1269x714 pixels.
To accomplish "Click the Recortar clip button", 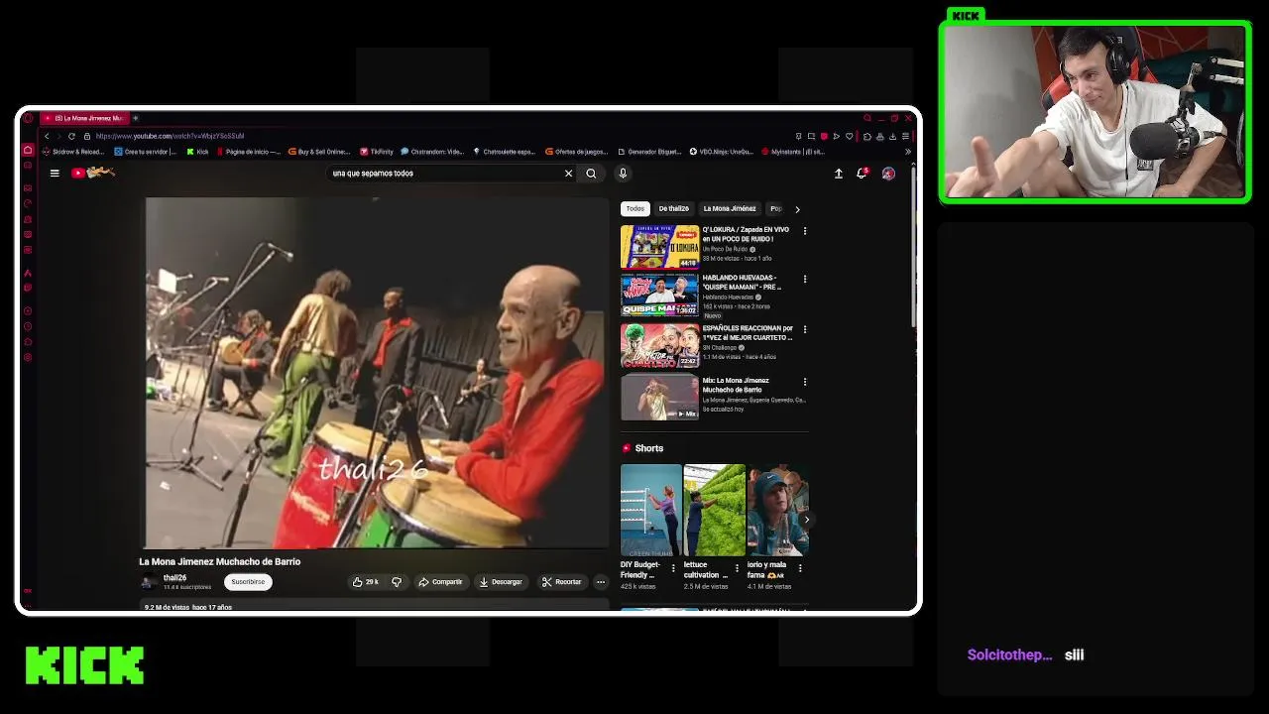I will click(x=562, y=582).
